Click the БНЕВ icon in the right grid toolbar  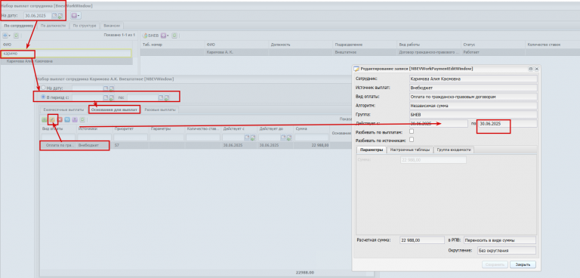(151, 36)
